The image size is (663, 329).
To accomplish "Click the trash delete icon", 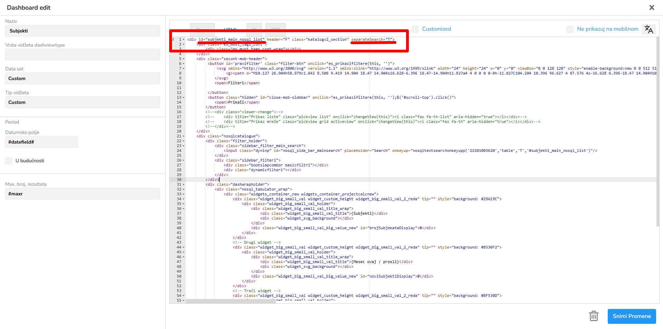I will 594,316.
